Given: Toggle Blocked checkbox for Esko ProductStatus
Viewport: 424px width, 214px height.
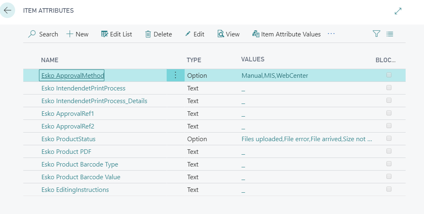Looking at the screenshot, I should [389, 138].
